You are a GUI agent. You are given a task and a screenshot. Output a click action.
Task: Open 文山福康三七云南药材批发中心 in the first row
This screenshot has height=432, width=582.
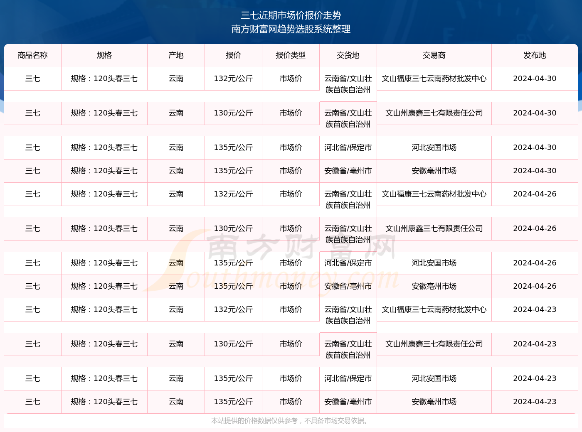pyautogui.click(x=434, y=79)
